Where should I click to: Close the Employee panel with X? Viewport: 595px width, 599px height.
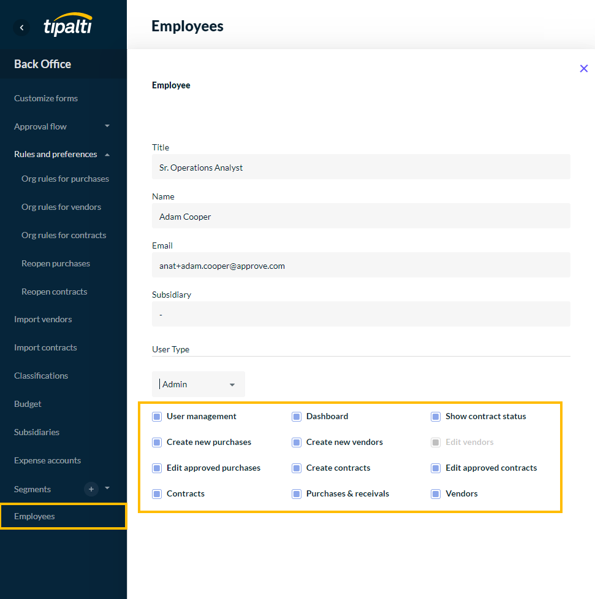(x=583, y=68)
